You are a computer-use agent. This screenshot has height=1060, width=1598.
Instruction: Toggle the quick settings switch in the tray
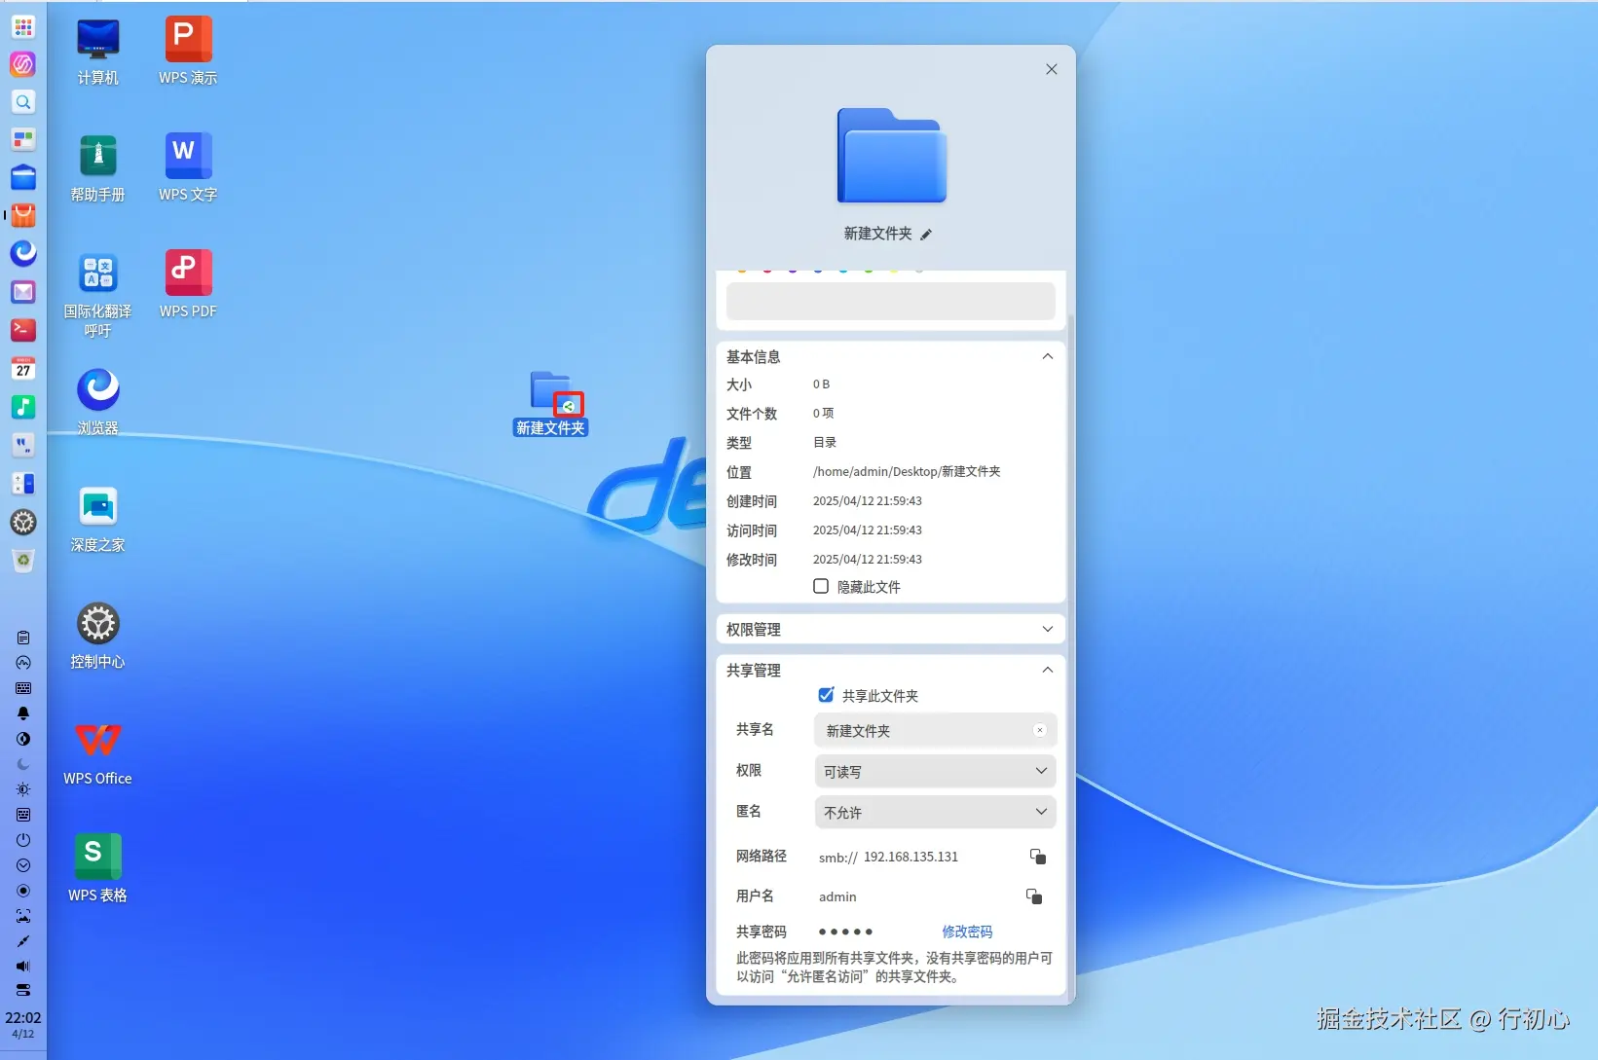(x=23, y=991)
